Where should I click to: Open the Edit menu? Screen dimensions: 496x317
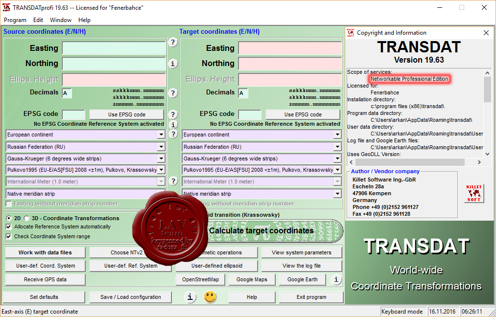pos(38,20)
